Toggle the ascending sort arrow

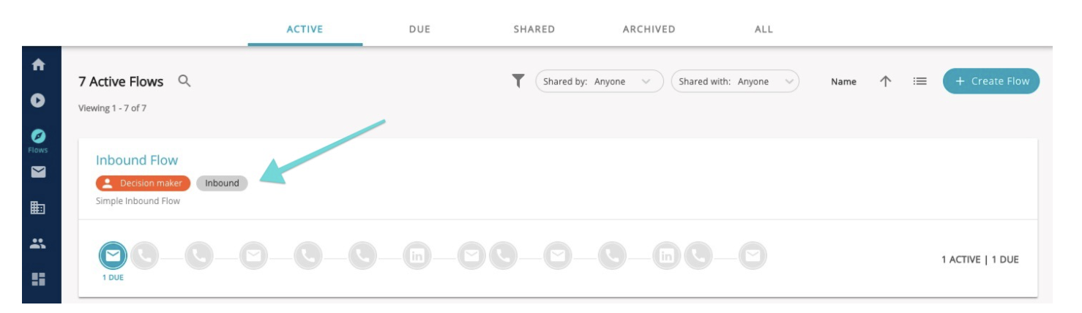tap(885, 81)
